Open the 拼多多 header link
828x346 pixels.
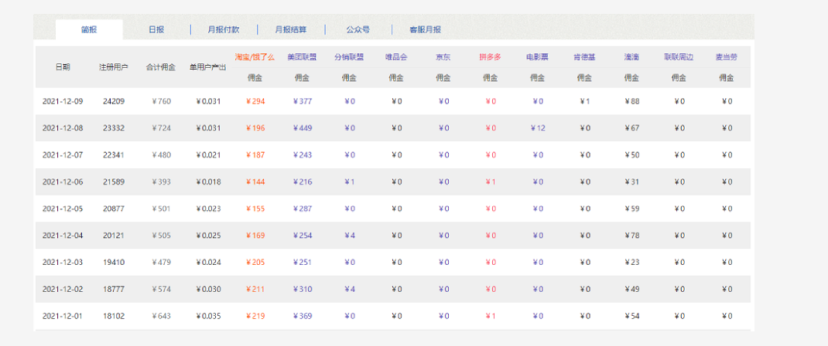(490, 57)
